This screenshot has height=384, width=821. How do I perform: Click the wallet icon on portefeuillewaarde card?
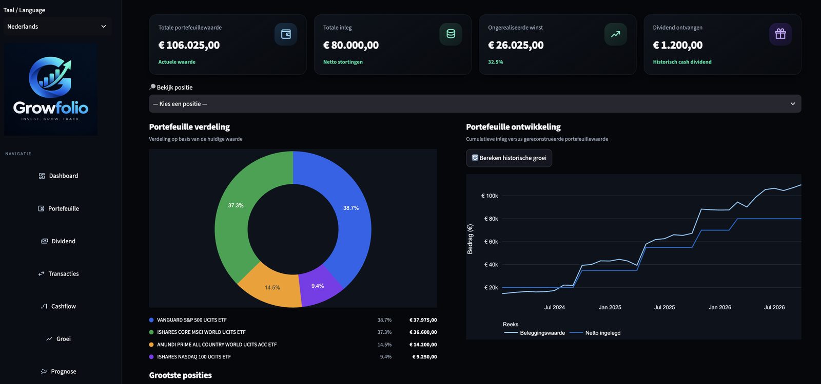[286, 34]
